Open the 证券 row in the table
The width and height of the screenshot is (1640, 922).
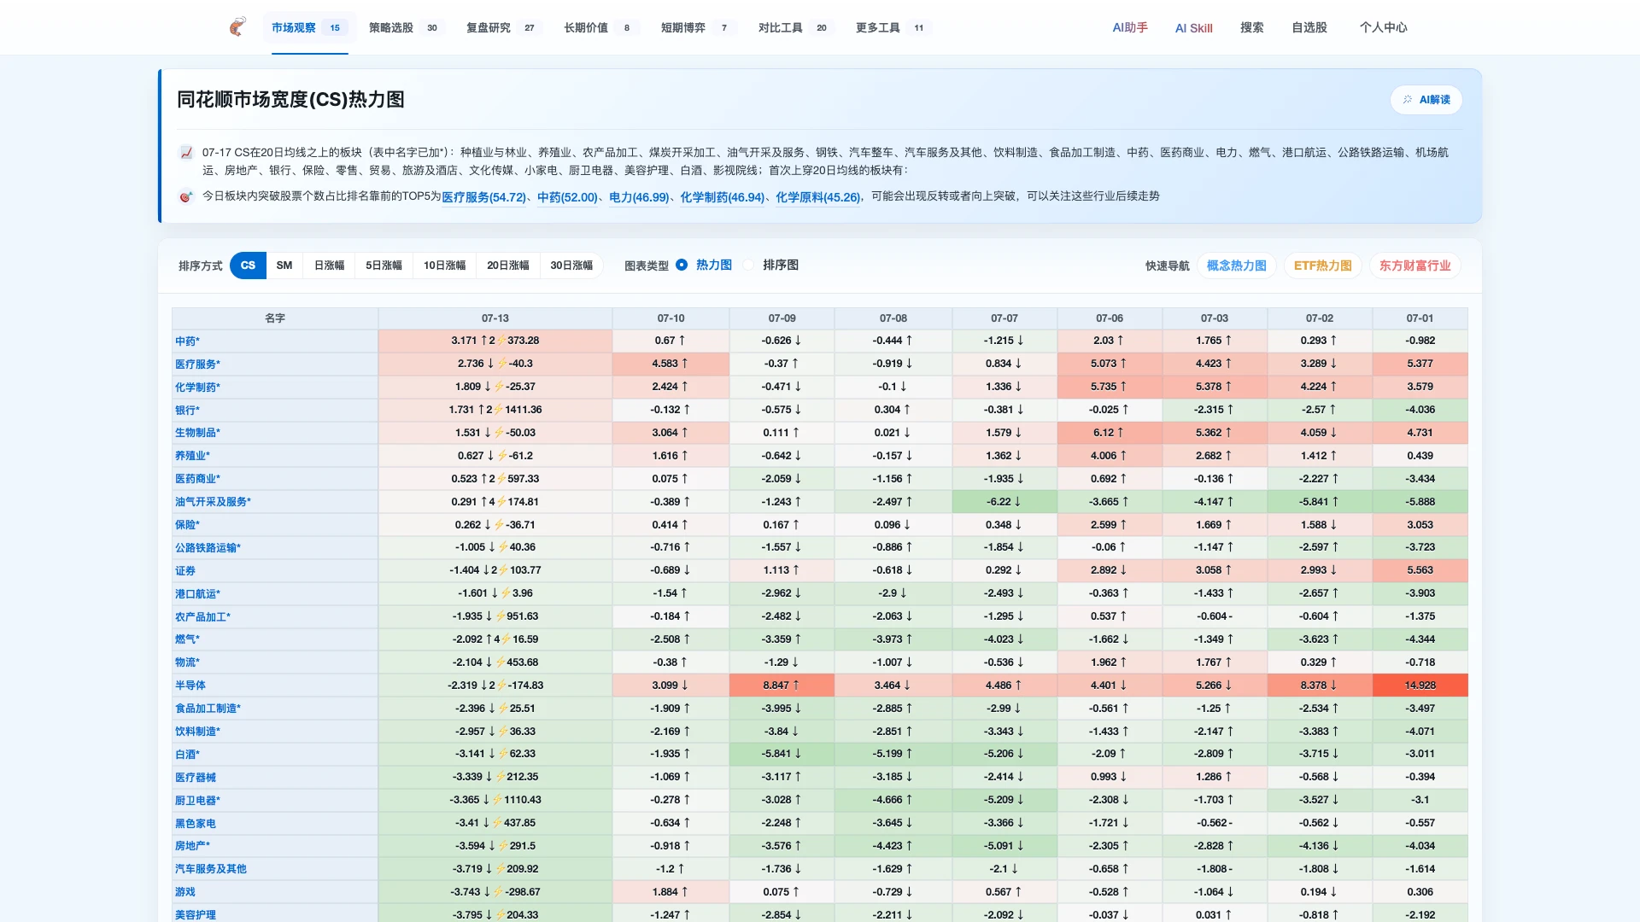[185, 571]
